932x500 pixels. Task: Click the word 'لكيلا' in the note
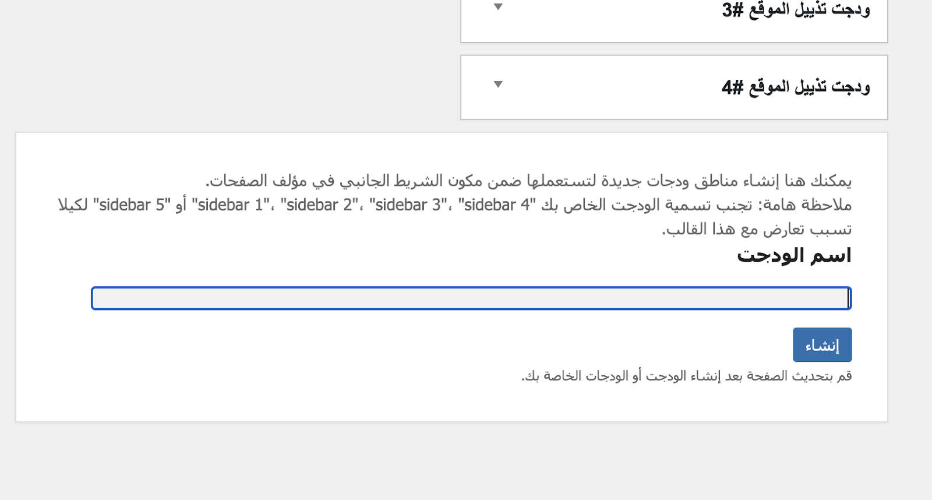[73, 205]
